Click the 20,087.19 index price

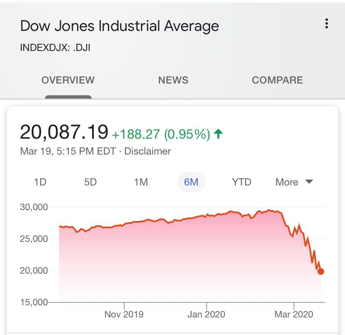pyautogui.click(x=64, y=132)
